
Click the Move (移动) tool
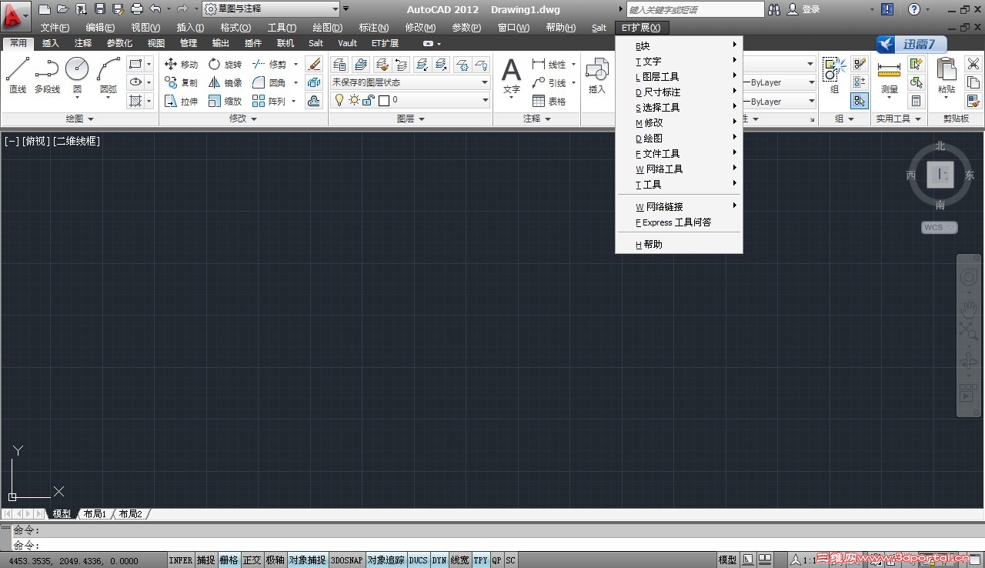pyautogui.click(x=182, y=65)
